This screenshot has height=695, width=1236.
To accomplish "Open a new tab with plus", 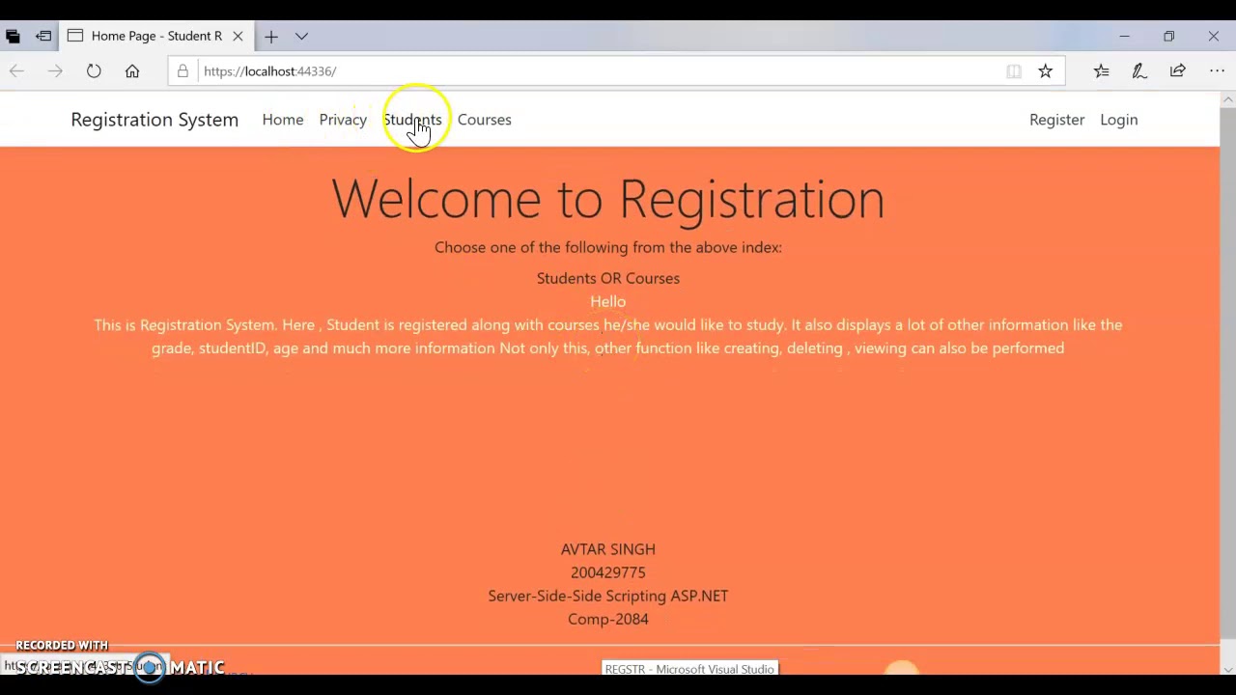I will click(x=271, y=37).
